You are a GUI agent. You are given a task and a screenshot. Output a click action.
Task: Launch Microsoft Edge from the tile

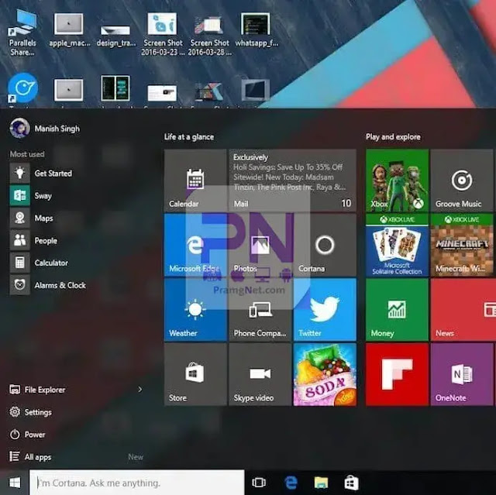195,245
